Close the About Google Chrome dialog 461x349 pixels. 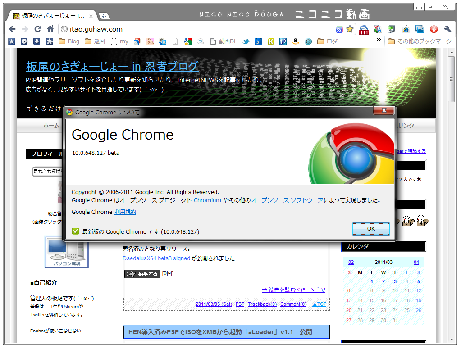pyautogui.click(x=383, y=110)
